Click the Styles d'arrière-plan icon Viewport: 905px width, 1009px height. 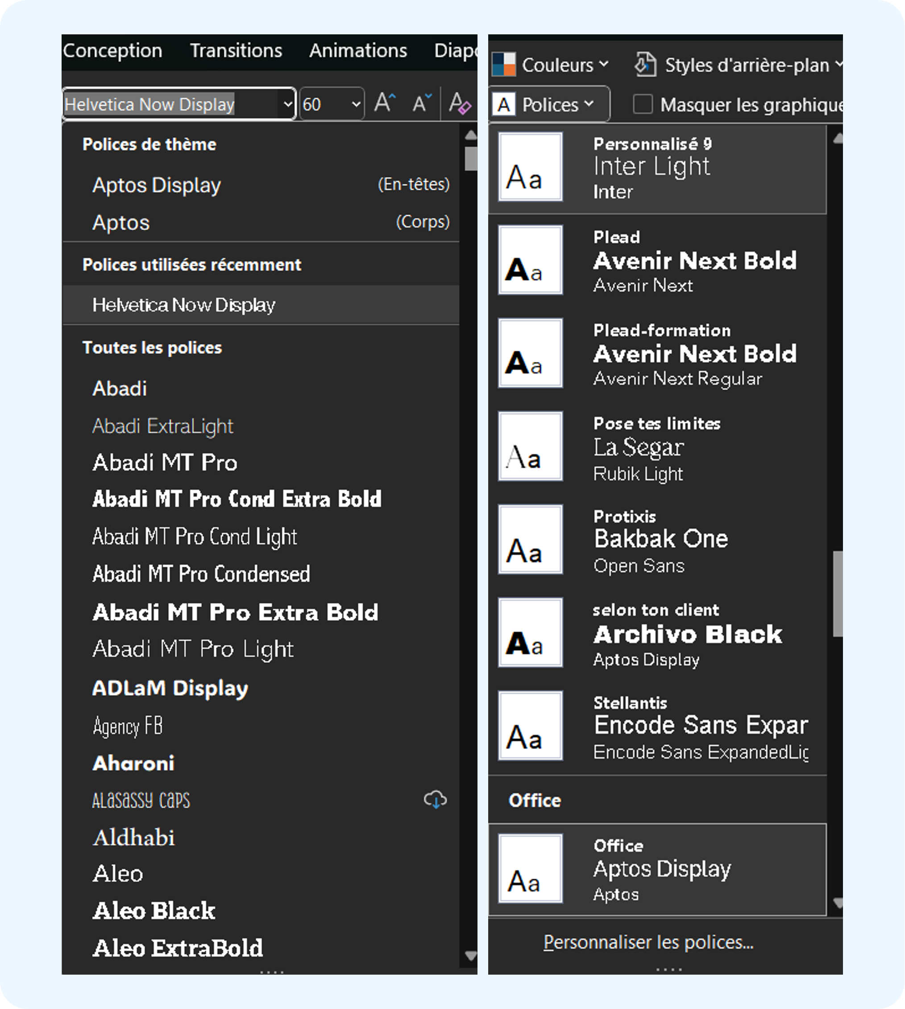645,64
